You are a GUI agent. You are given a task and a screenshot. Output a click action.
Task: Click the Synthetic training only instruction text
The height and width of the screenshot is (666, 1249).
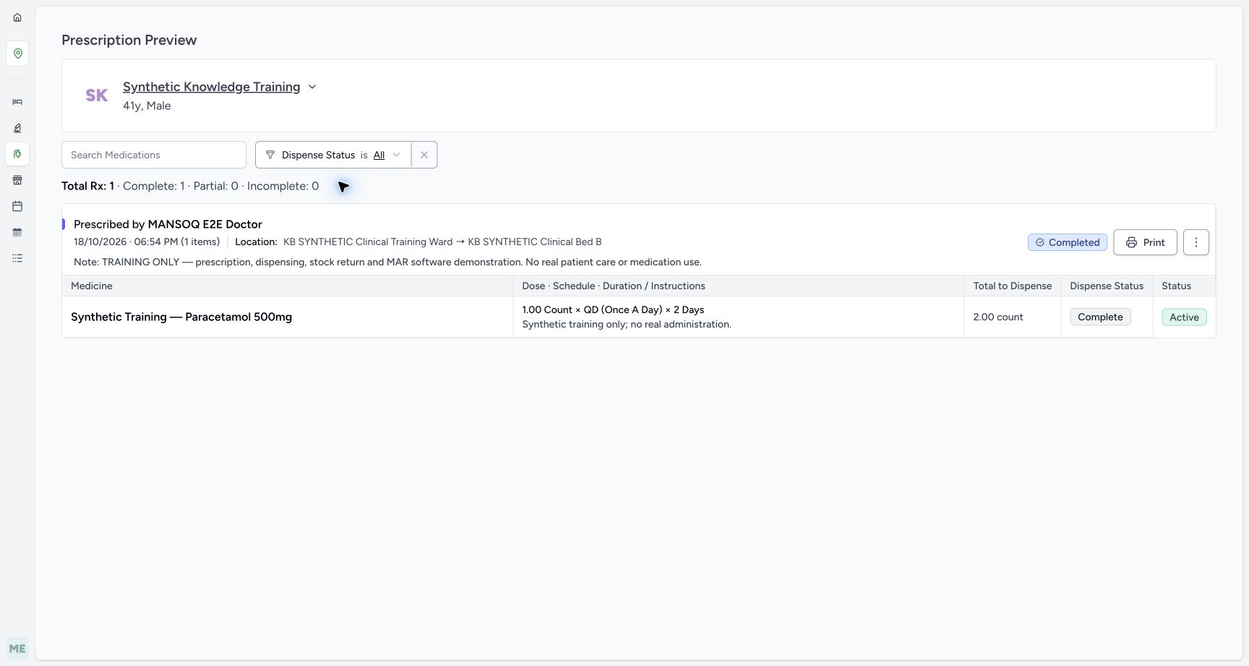(x=627, y=324)
